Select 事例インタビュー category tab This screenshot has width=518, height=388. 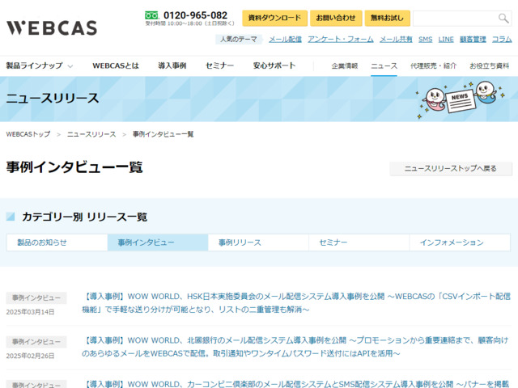click(x=158, y=242)
